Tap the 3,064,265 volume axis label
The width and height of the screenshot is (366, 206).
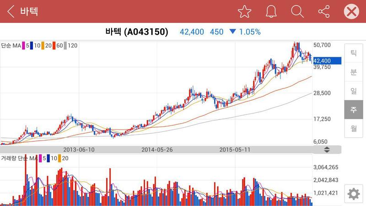pyautogui.click(x=326, y=167)
